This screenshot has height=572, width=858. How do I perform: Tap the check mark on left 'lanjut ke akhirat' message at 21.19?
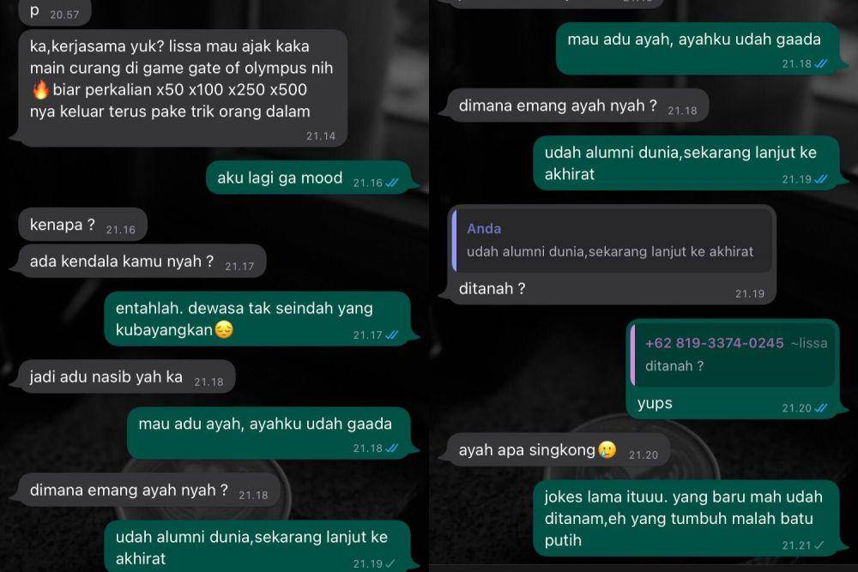[390, 563]
